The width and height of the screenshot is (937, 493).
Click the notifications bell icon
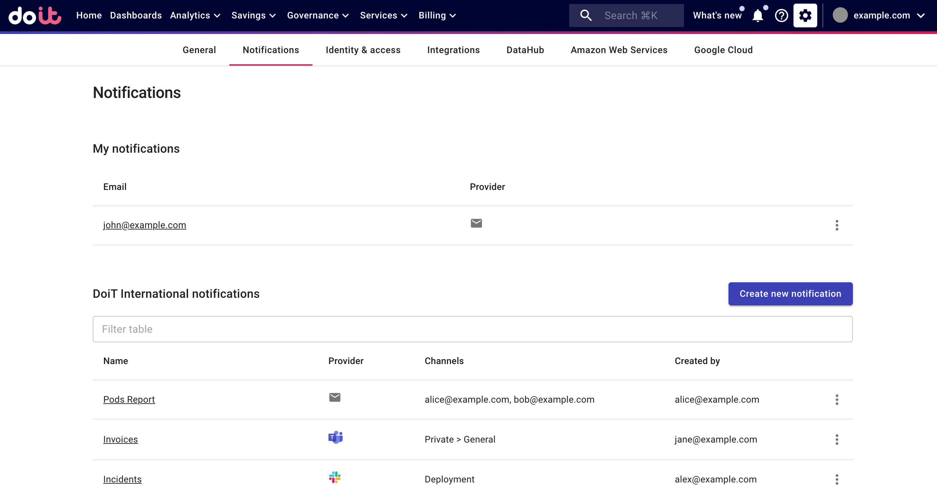[x=759, y=15]
